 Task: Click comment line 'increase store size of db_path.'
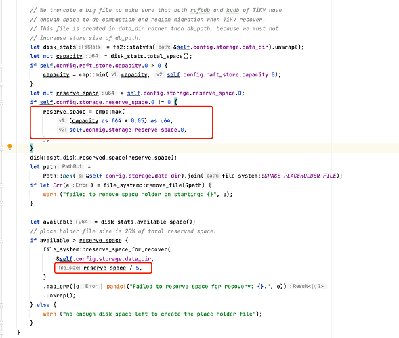pos(85,38)
